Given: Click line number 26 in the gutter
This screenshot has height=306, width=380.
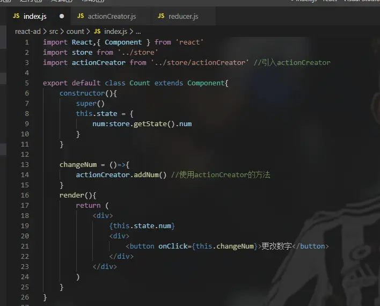Looking at the screenshot, I should click(x=25, y=297).
